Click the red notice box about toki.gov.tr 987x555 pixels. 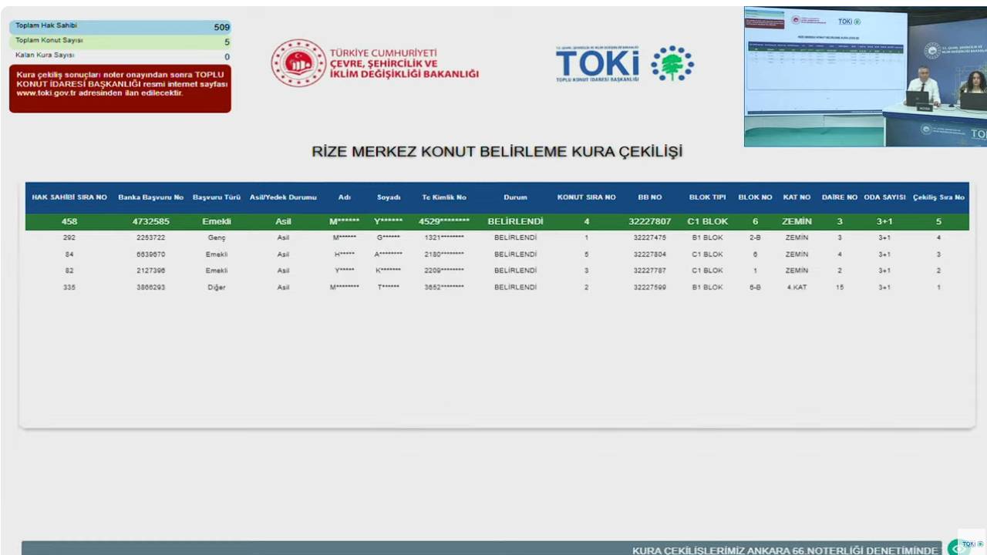pos(120,88)
